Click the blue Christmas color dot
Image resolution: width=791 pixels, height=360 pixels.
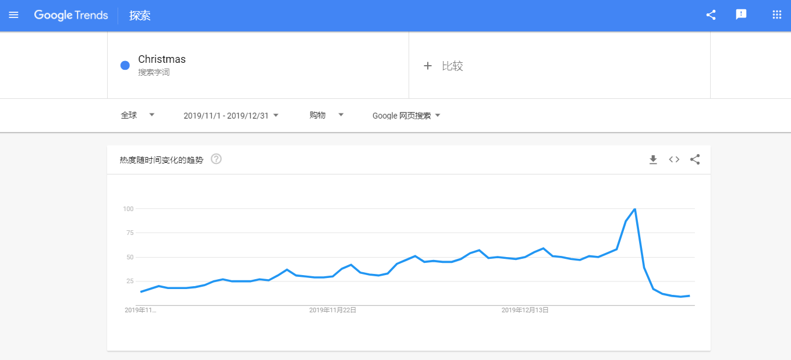[x=125, y=65]
